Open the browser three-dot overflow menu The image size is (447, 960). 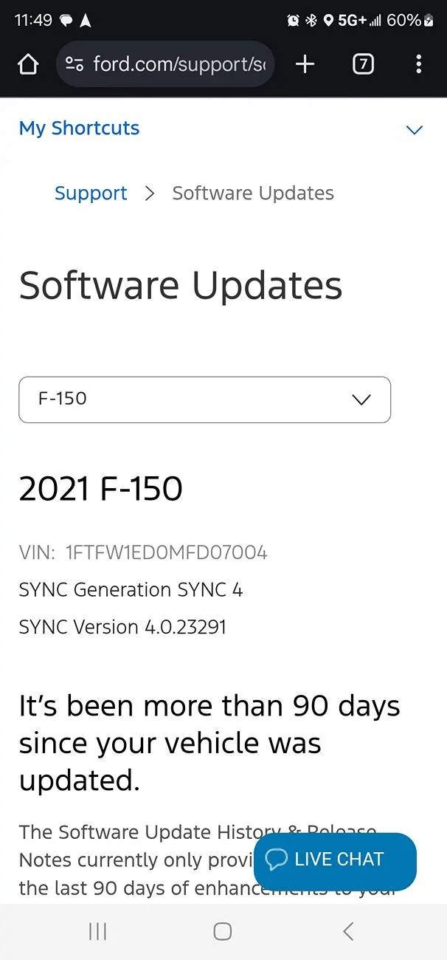(418, 64)
